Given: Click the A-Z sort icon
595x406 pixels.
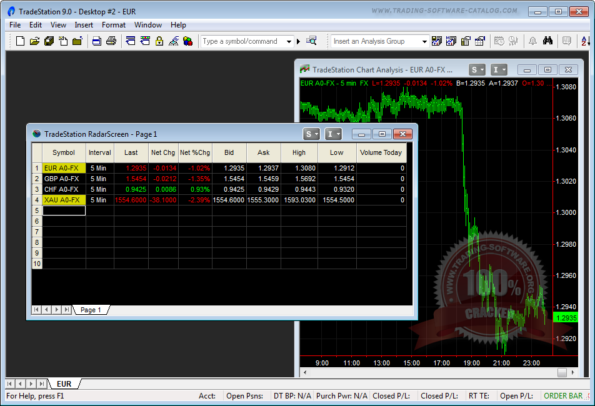Looking at the screenshot, I should pos(585,41).
